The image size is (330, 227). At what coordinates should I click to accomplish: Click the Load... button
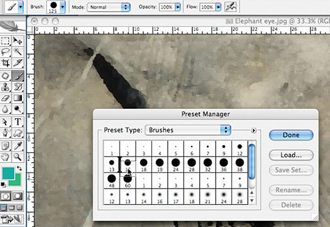tap(291, 155)
